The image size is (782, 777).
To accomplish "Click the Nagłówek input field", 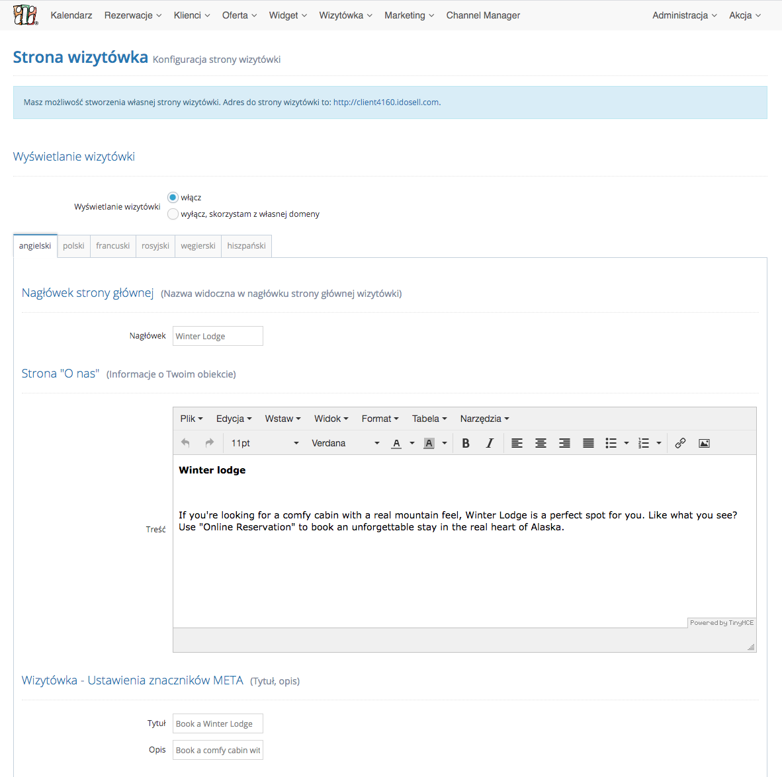I will pos(218,336).
